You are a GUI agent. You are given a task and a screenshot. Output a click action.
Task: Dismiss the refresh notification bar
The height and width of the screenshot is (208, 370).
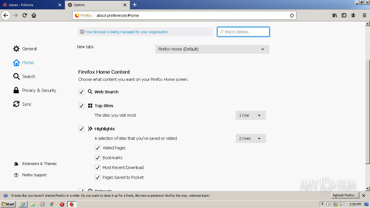364,196
